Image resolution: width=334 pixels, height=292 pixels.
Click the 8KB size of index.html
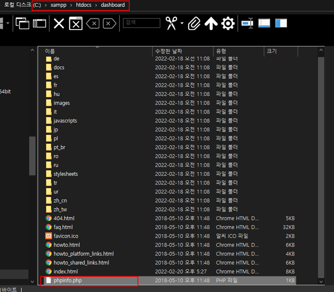290,272
